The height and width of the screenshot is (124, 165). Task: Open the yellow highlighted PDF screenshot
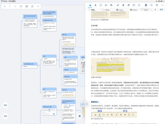111,67
